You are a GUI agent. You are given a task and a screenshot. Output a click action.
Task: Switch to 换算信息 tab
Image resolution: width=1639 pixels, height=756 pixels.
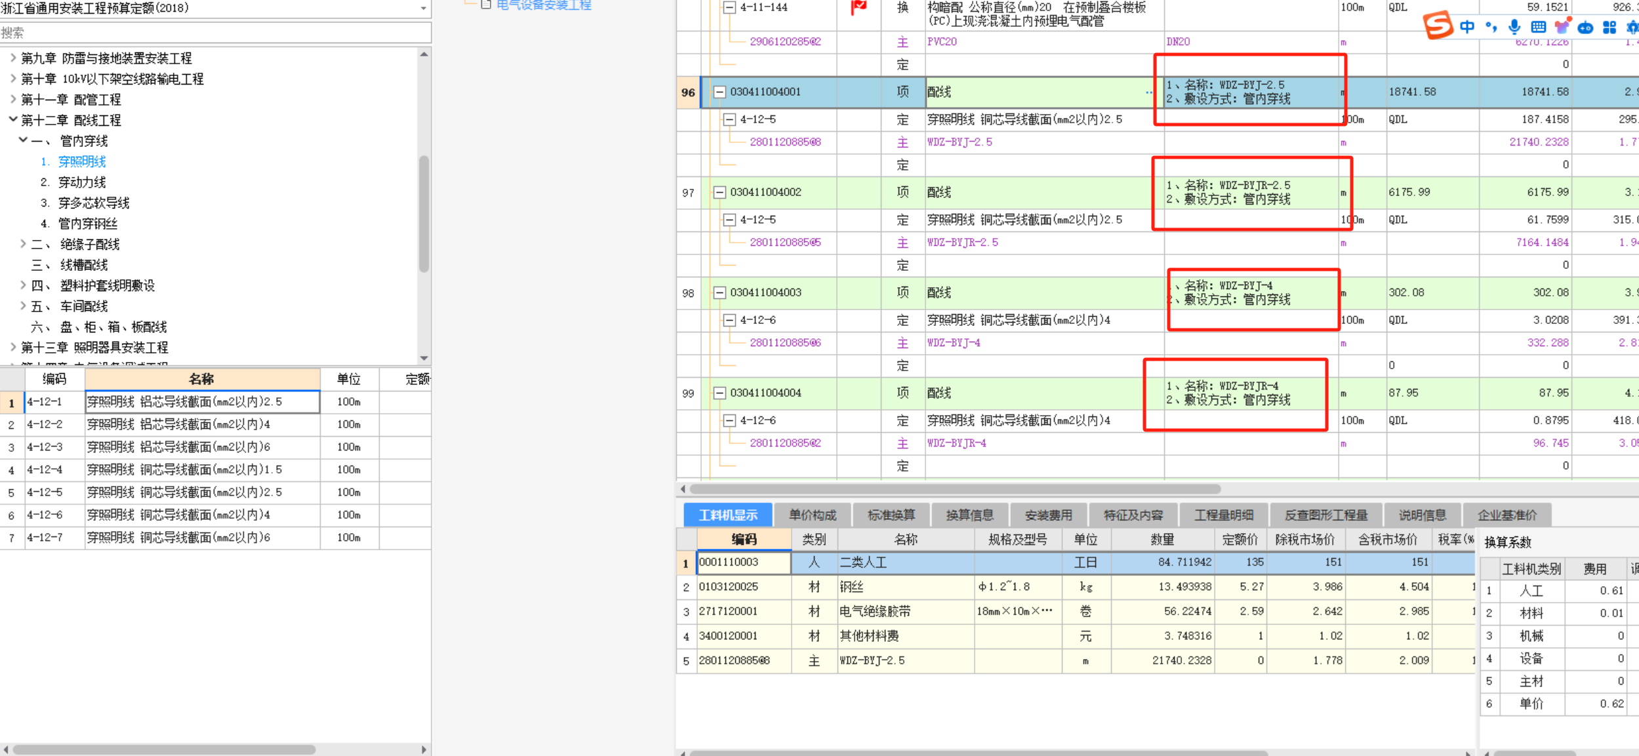coord(969,515)
